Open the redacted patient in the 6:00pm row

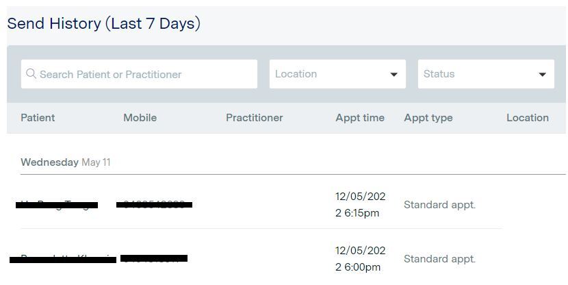point(62,258)
